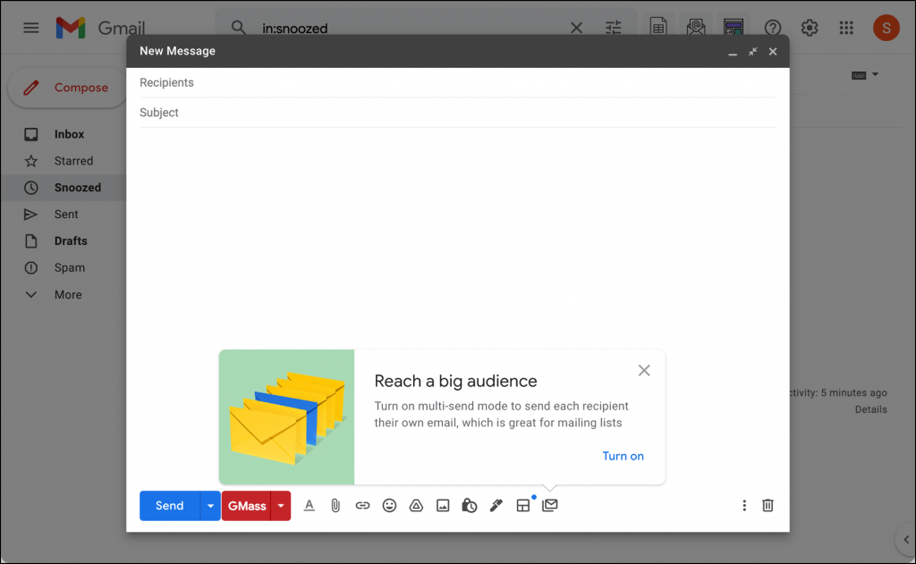Toggle confidential mode lock-clock icon

tap(469, 506)
